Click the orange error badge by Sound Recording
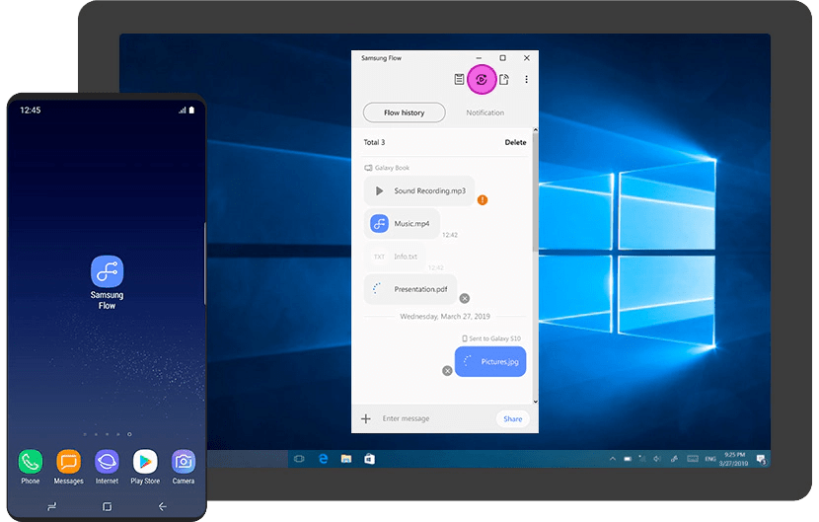Screen dimensions: 819x522 [x=483, y=200]
